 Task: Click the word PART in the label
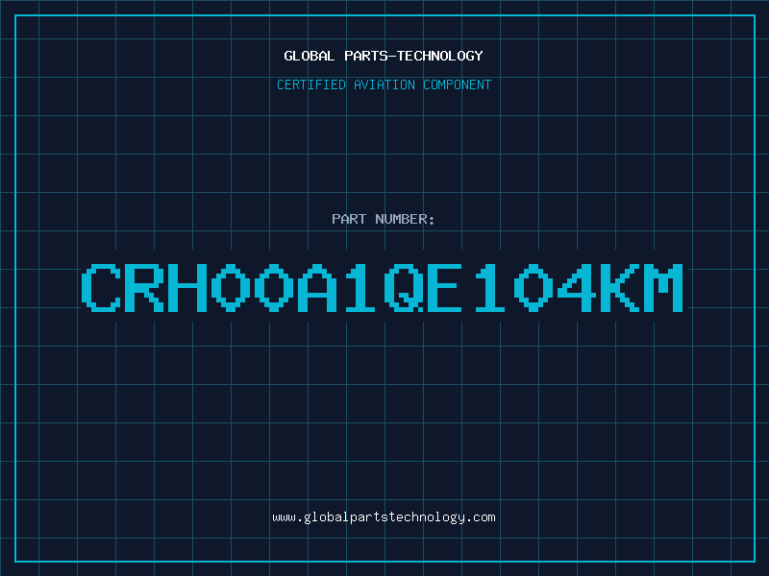[349, 219]
